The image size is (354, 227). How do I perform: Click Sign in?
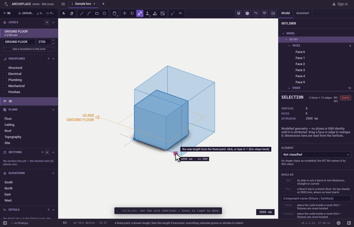coord(340,4)
